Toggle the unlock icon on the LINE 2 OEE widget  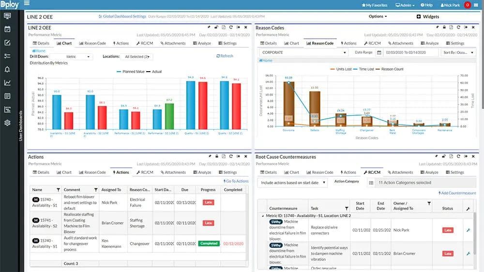[216, 28]
